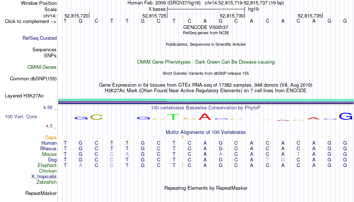Click the faded G mismatch in Dog row
The width and height of the screenshot is (354, 202).
click(283, 160)
